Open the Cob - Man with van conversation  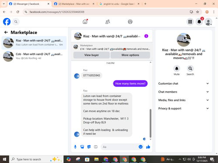pyautogui.click(x=34, y=56)
